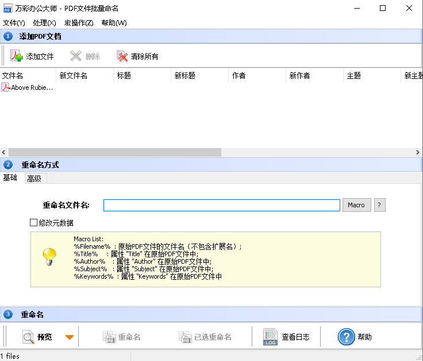The width and height of the screenshot is (423, 361).
Task: Expand the 预览 orange dropdown arrow
Action: [x=70, y=337]
